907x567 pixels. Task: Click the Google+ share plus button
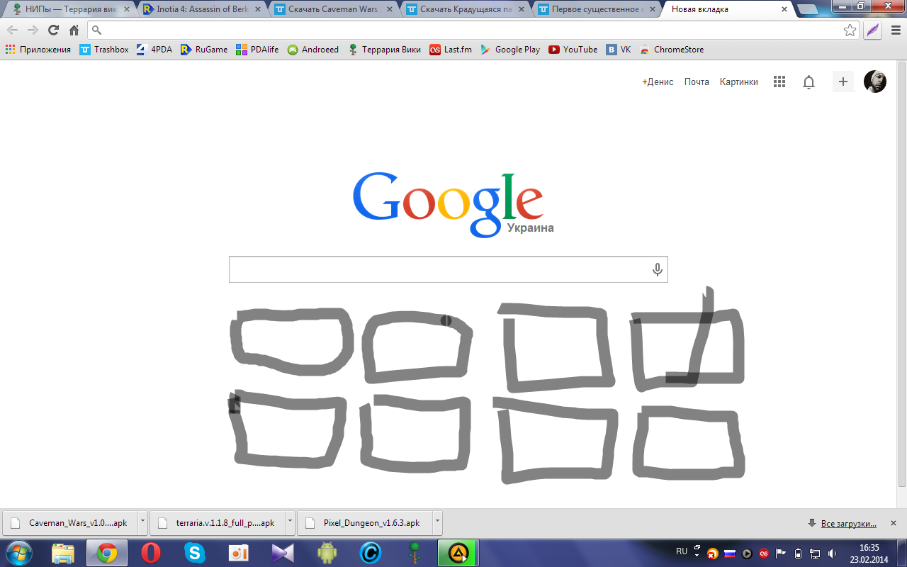point(843,82)
